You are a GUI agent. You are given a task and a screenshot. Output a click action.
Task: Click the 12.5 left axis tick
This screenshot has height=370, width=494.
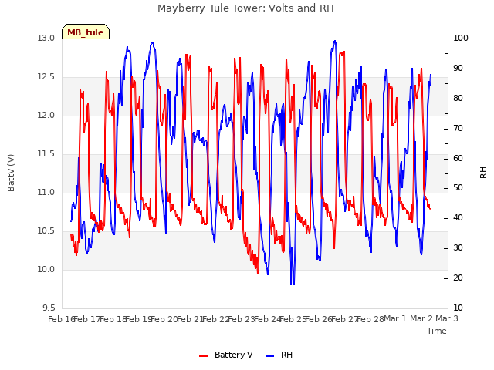pos(46,77)
